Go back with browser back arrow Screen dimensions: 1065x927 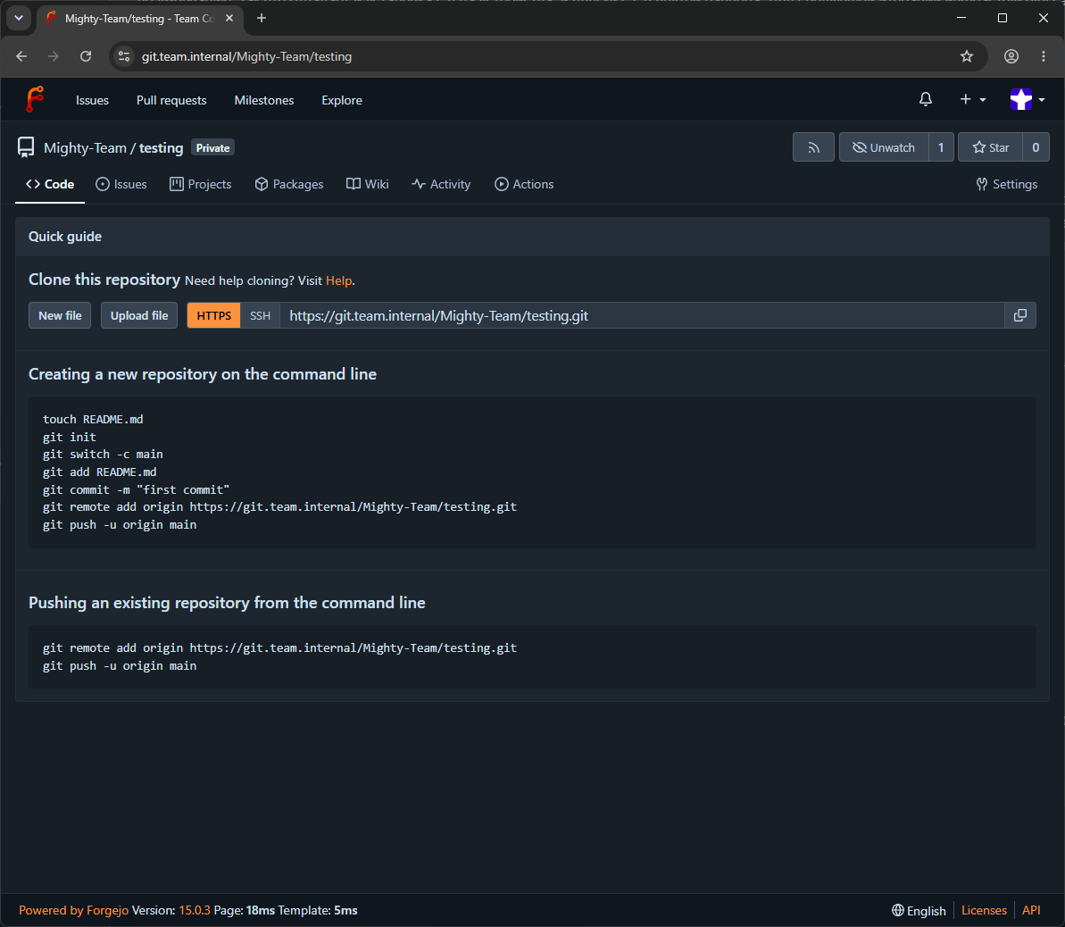[x=21, y=56]
